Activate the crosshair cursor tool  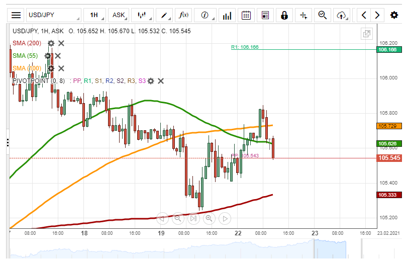pos(303,15)
